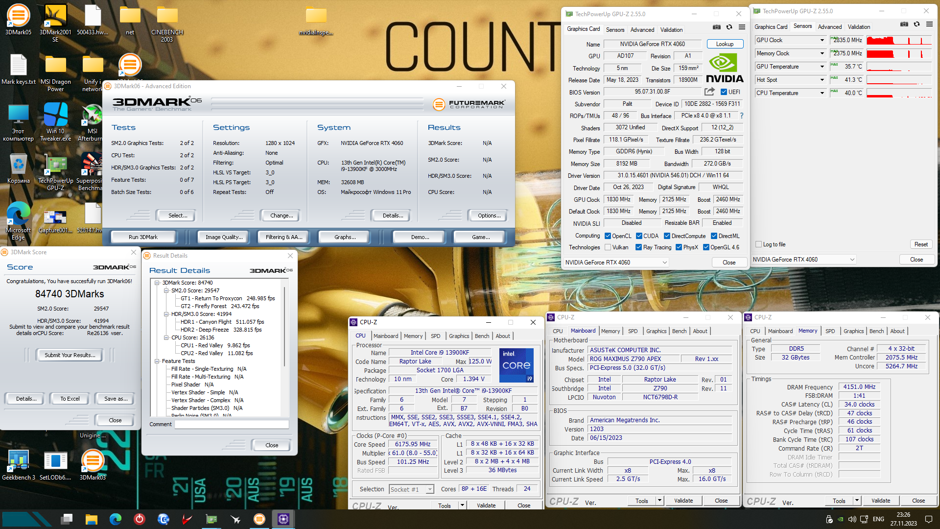Open Bench tab in CPU-Z Mainboard window
Screen dimensions: 940x529
point(679,331)
